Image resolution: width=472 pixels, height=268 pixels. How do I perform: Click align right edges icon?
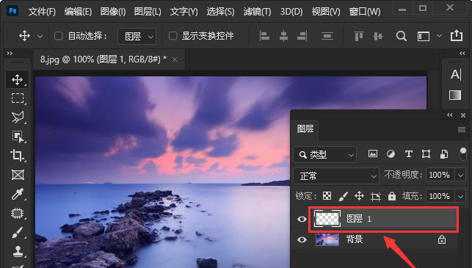(x=302, y=36)
